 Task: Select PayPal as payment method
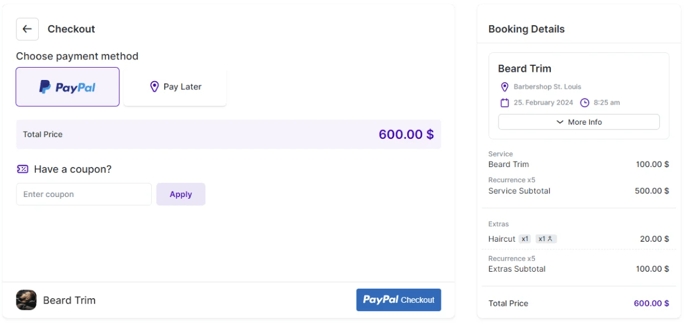pyautogui.click(x=68, y=87)
